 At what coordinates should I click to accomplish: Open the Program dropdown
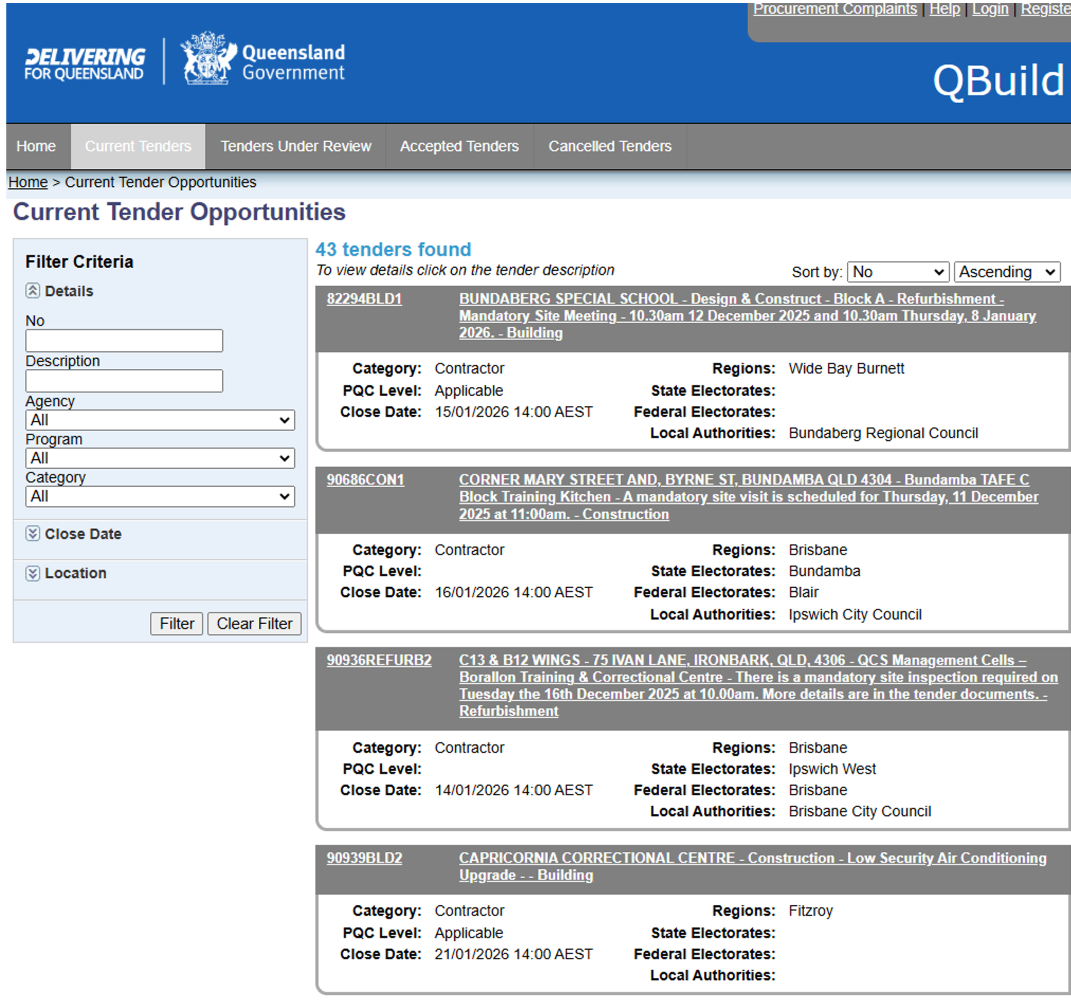coord(160,459)
